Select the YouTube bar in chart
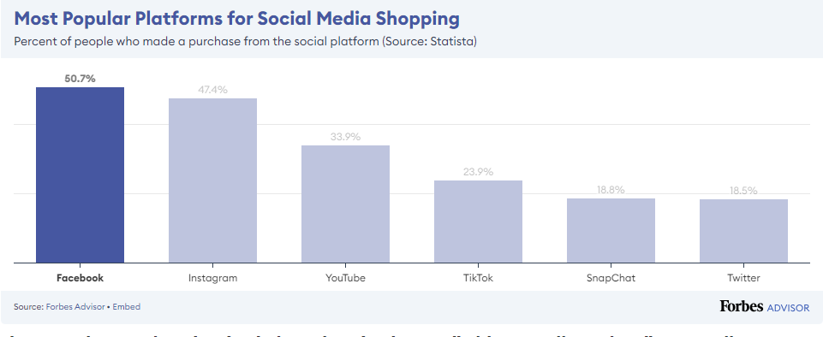 click(345, 204)
